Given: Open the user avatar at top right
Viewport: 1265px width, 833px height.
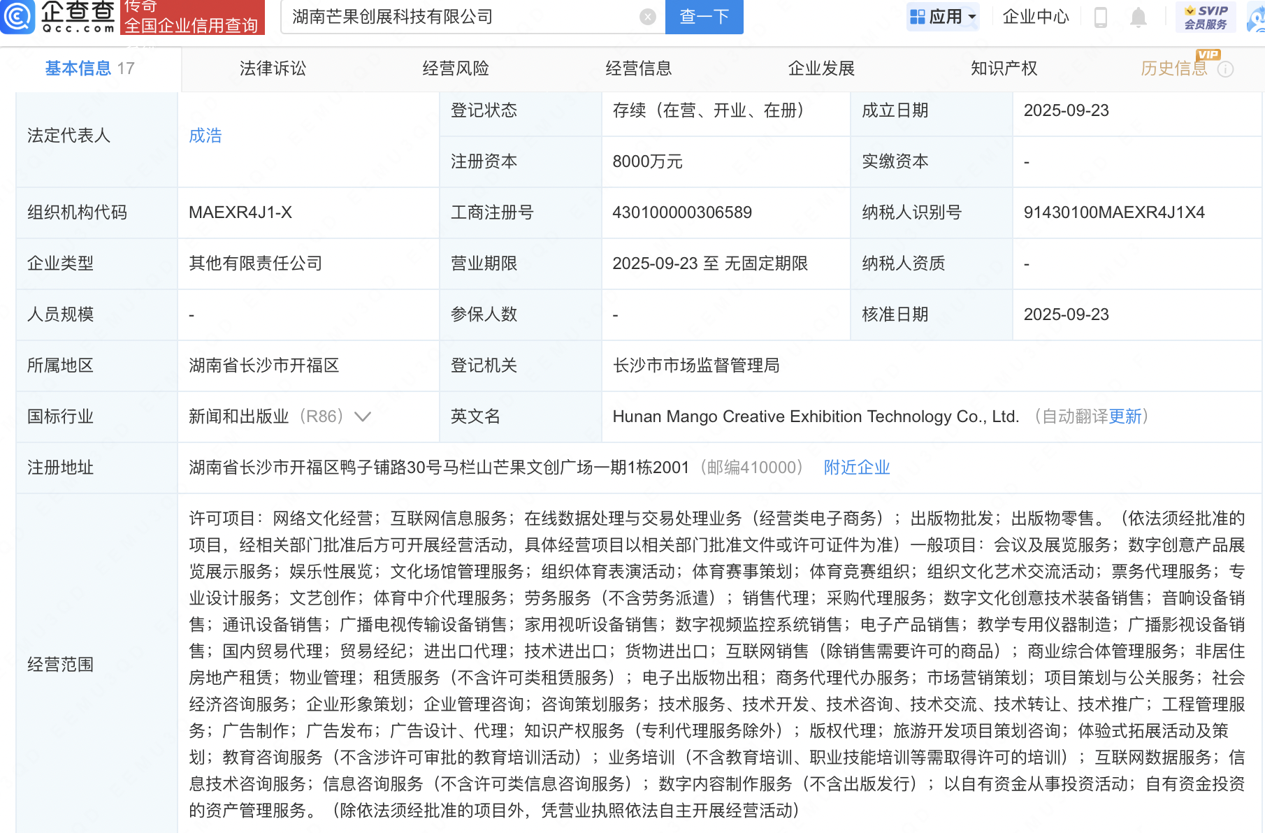Looking at the screenshot, I should pyautogui.click(x=1256, y=17).
